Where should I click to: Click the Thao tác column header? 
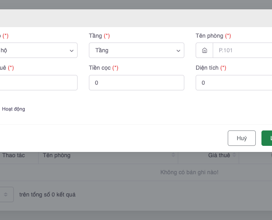[13, 155]
